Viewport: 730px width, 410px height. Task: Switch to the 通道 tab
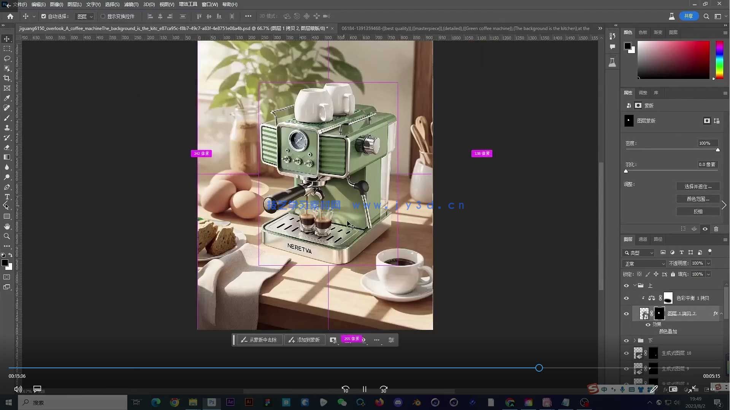(643, 239)
